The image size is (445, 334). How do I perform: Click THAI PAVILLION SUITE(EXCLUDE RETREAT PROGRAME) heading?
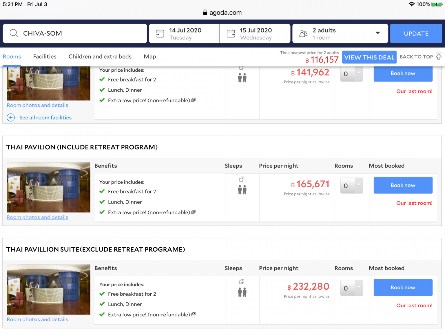96,249
